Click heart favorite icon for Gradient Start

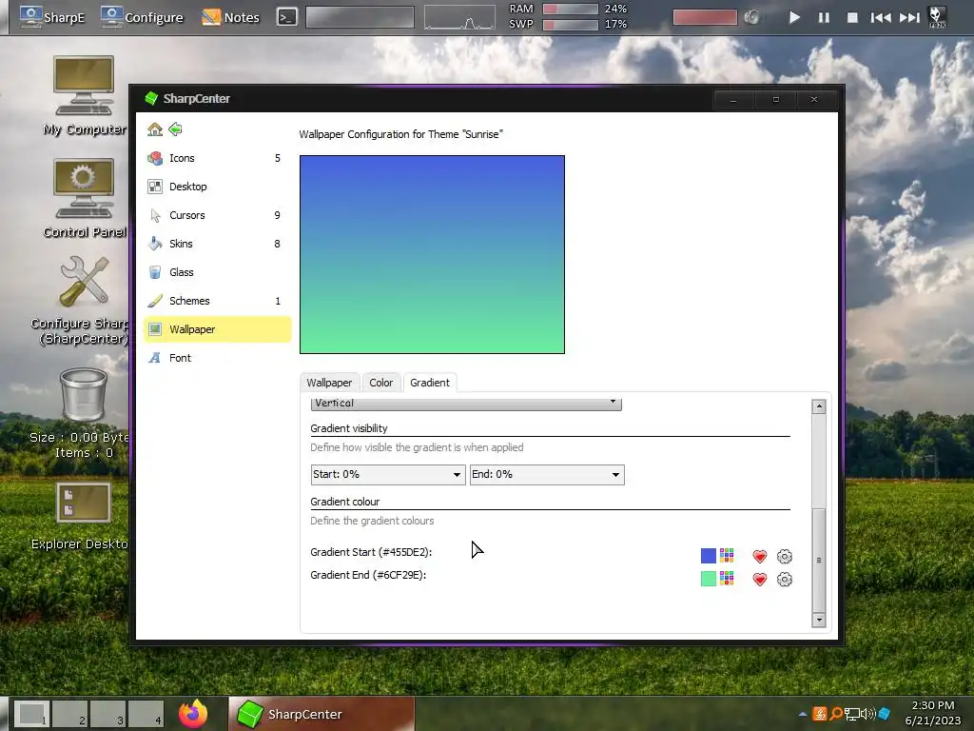click(760, 556)
